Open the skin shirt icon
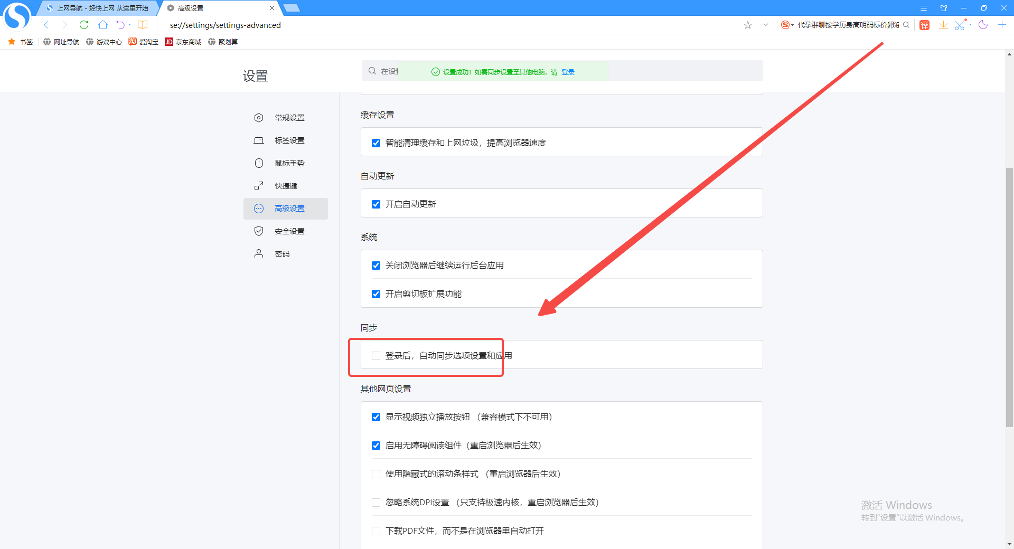 [x=944, y=8]
